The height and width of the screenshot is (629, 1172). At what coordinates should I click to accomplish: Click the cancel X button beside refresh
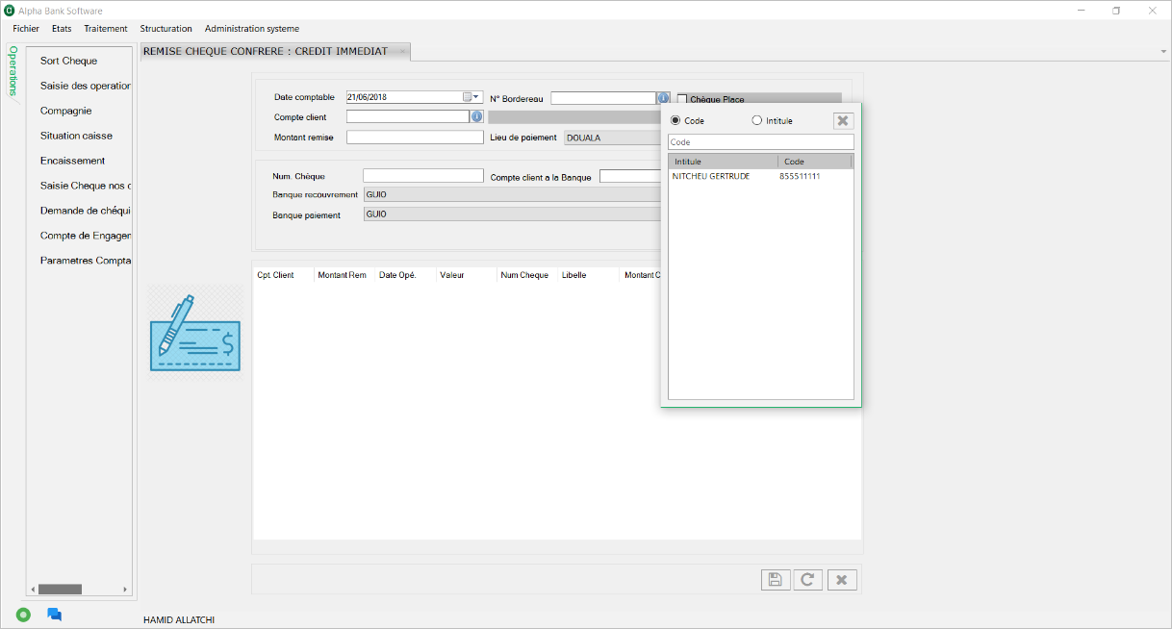[x=841, y=579]
